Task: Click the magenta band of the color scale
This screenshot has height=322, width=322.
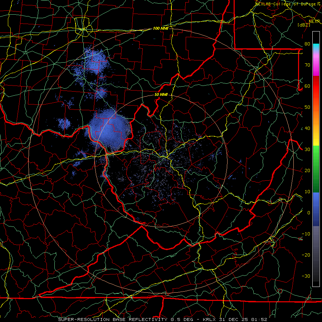Action: [x=316, y=66]
